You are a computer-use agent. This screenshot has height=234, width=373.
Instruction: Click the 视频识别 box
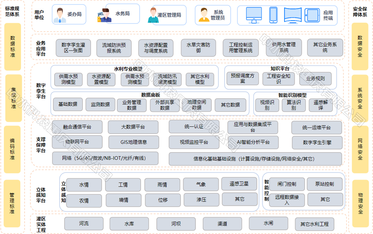(267, 105)
